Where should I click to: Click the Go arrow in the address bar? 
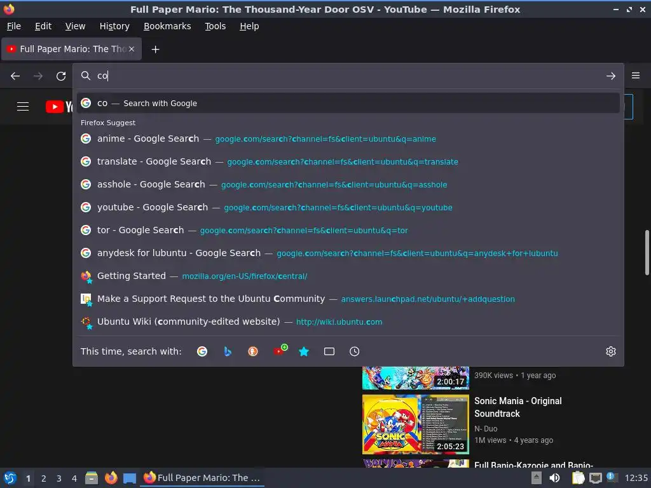pyautogui.click(x=611, y=76)
